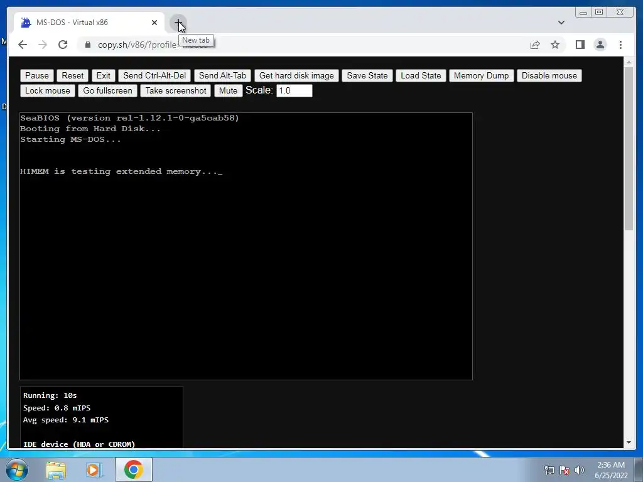Click Get hard disk image

click(x=296, y=75)
